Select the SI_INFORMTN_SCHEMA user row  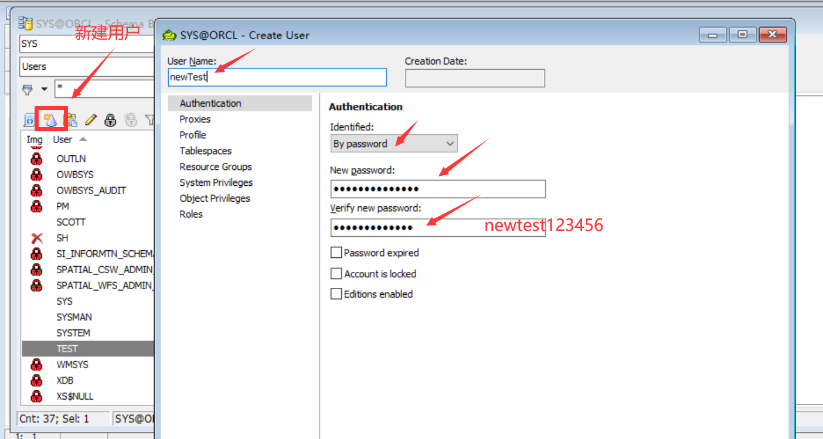(x=88, y=254)
